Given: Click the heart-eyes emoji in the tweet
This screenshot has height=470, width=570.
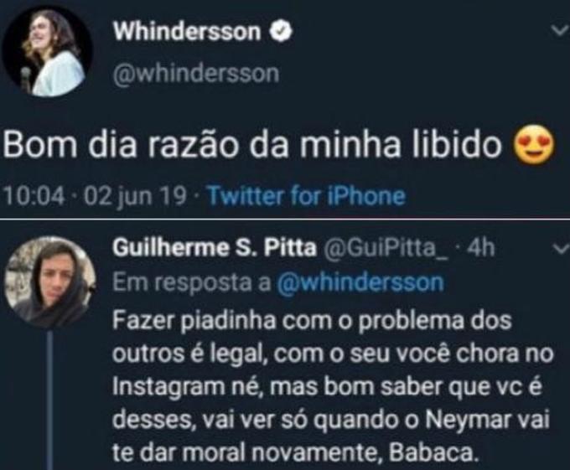Looking at the screenshot, I should click(533, 144).
